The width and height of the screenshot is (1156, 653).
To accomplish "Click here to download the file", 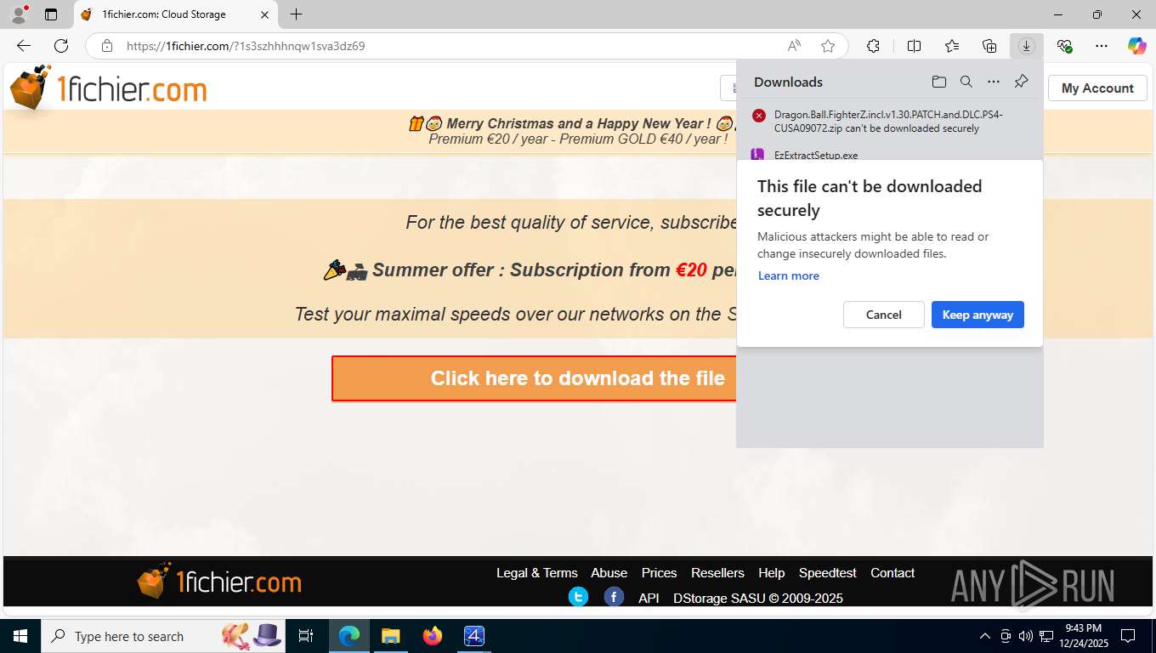I will point(534,378).
